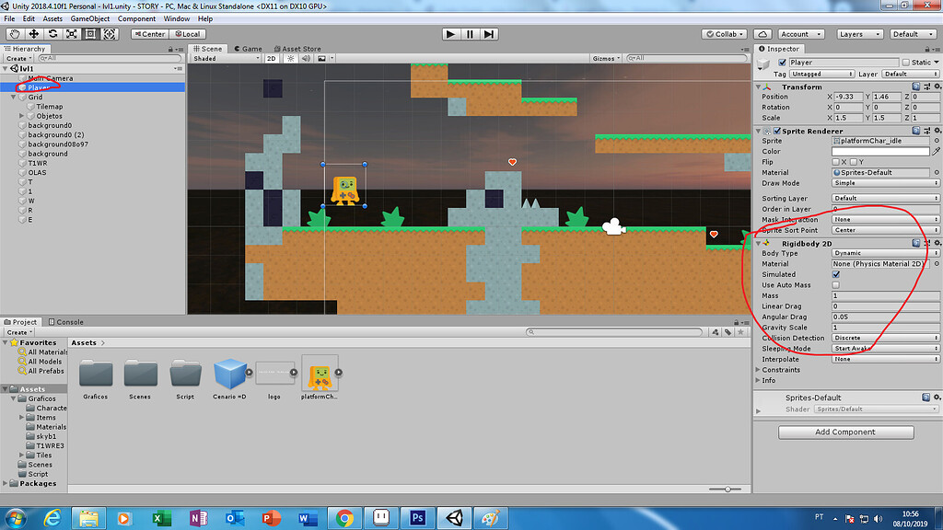
Task: Click Create in the Hierarchy panel
Action: (x=17, y=57)
